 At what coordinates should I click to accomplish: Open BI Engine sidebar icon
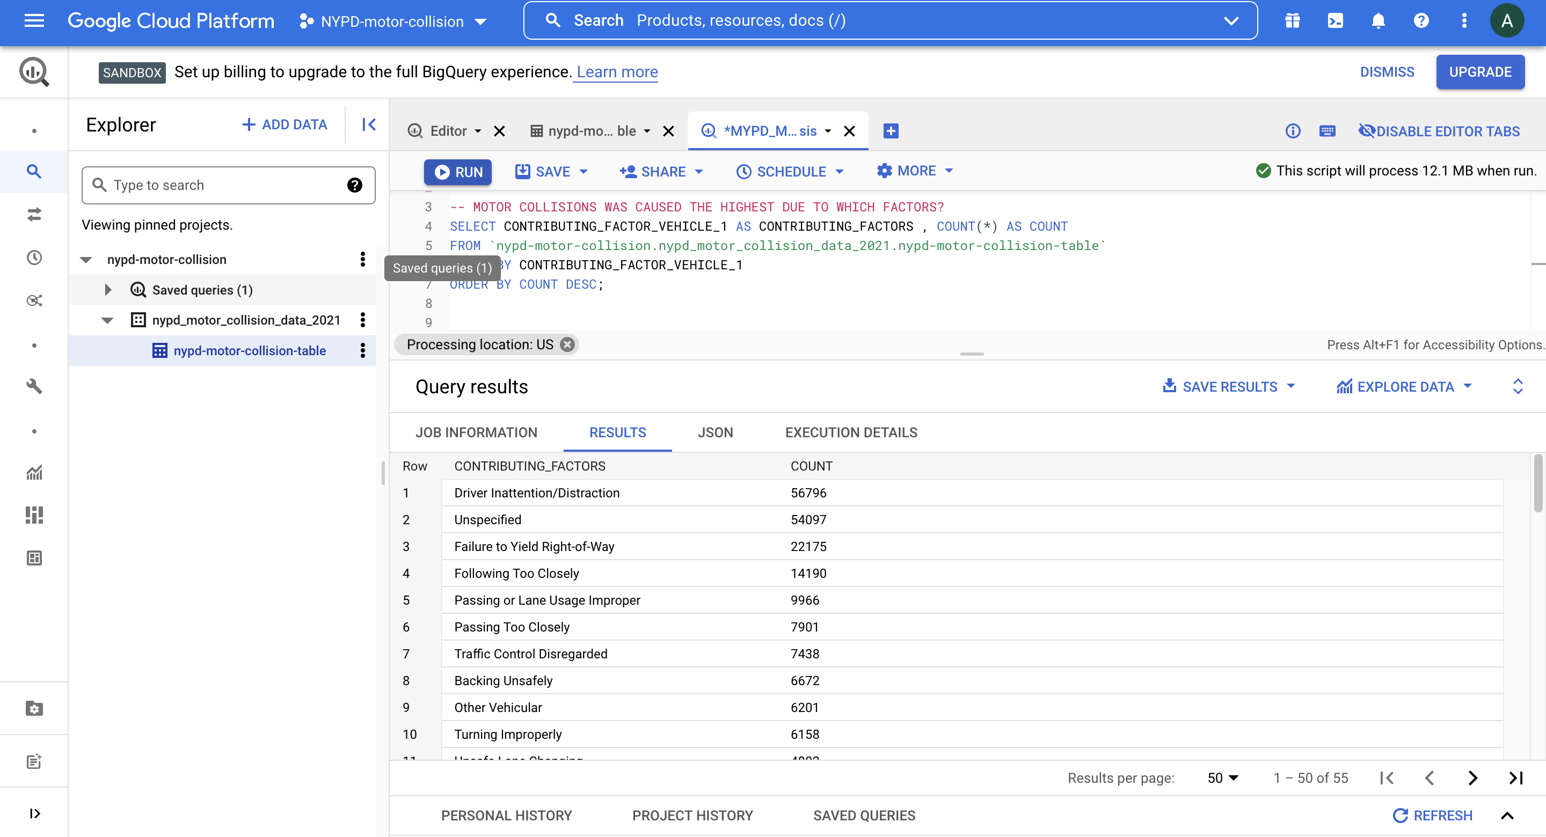(x=34, y=558)
